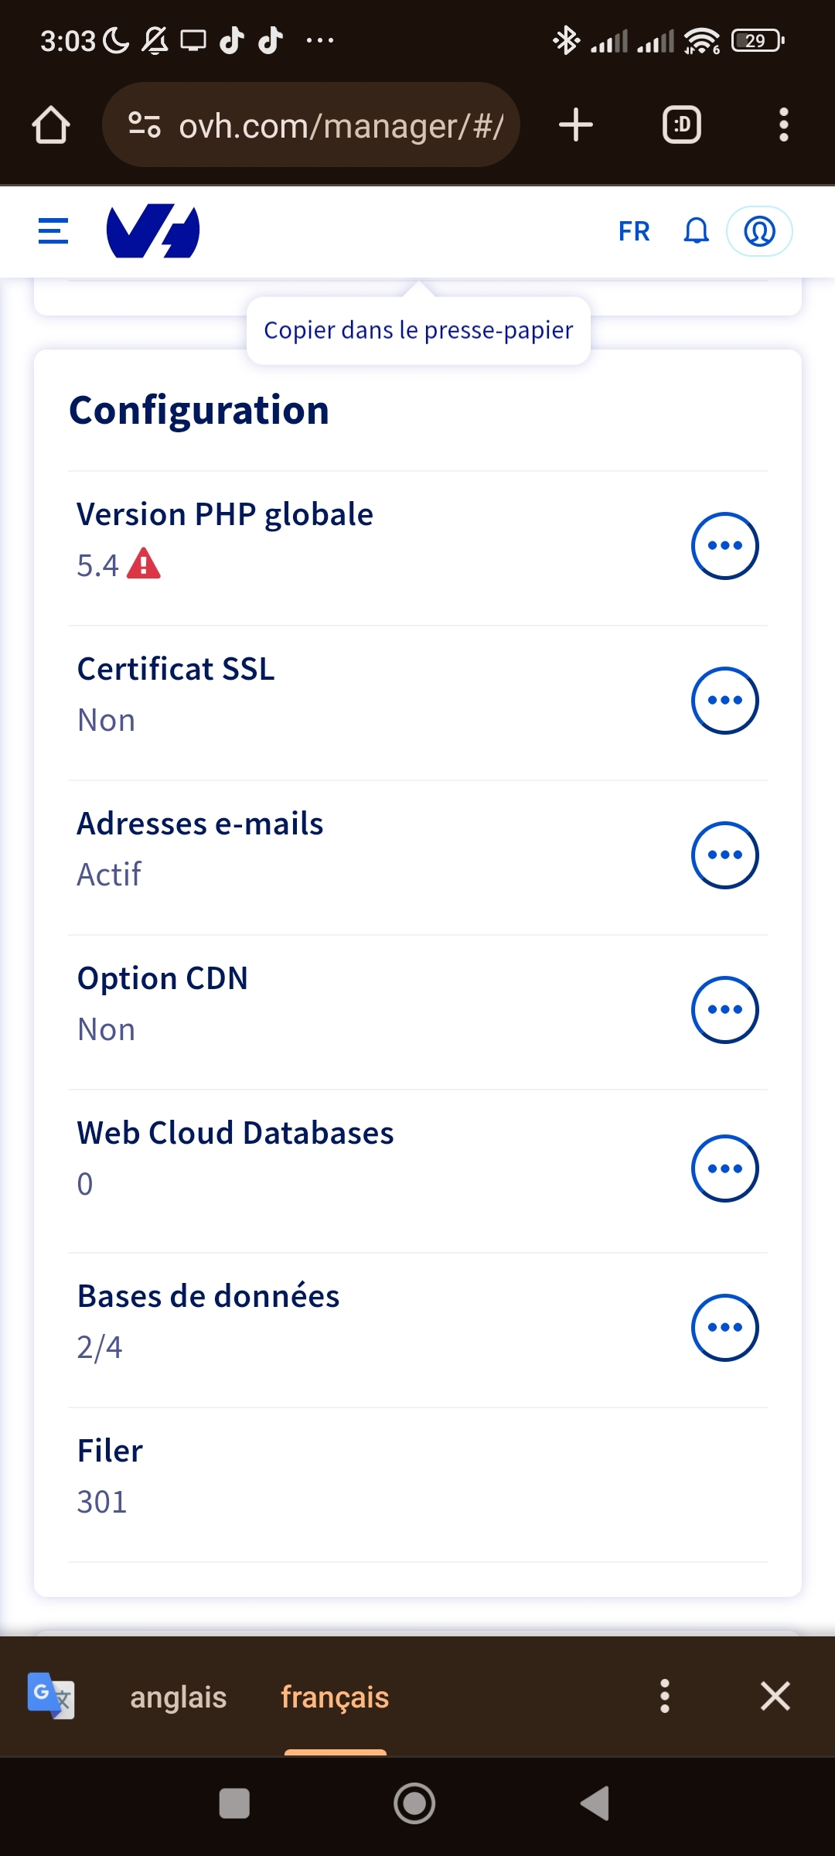Open Adresses e-mails actions menu

click(724, 855)
